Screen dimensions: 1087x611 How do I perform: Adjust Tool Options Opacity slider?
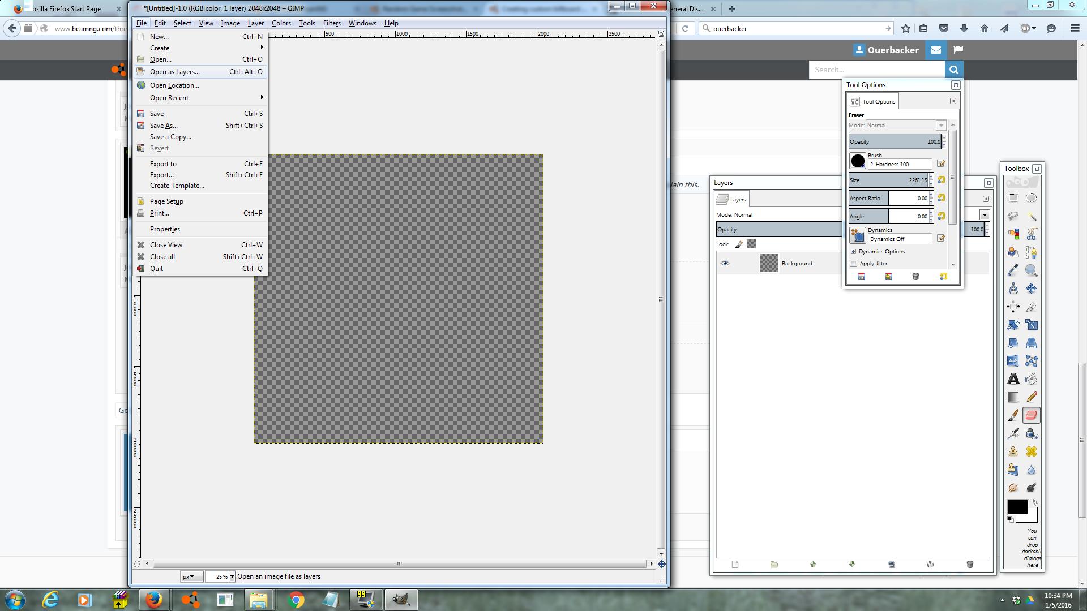point(895,141)
